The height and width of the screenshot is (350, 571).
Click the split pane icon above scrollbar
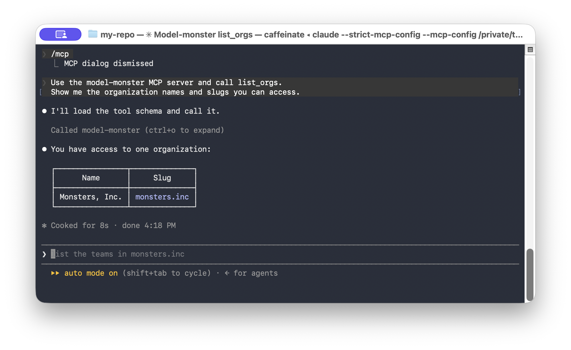coord(530,50)
